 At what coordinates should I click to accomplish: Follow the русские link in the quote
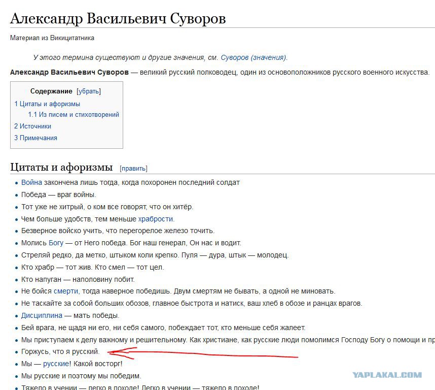click(56, 364)
